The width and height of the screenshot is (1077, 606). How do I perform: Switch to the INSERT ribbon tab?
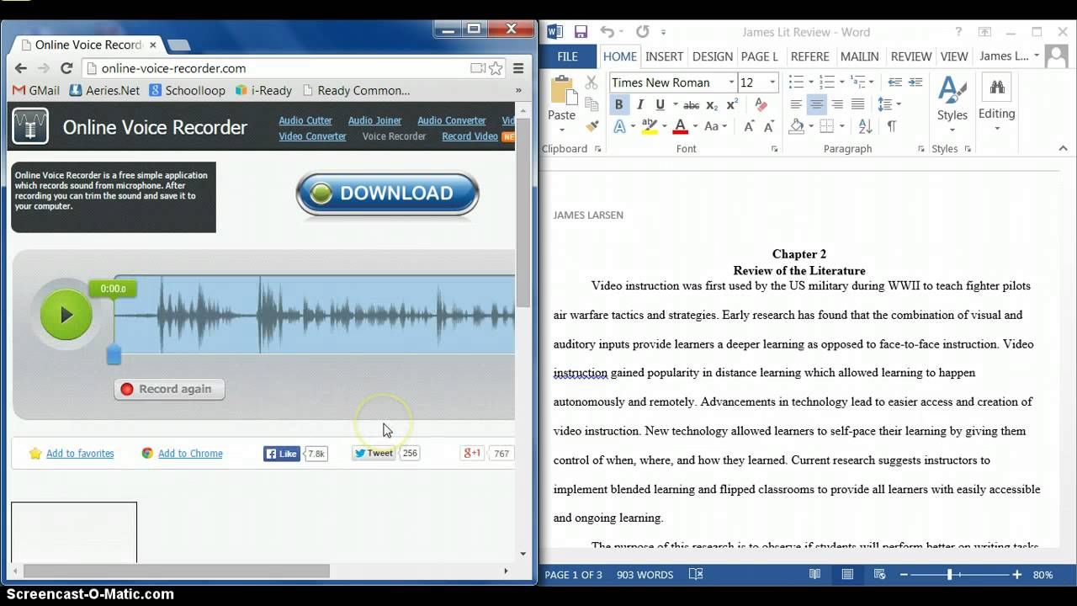[x=664, y=56]
